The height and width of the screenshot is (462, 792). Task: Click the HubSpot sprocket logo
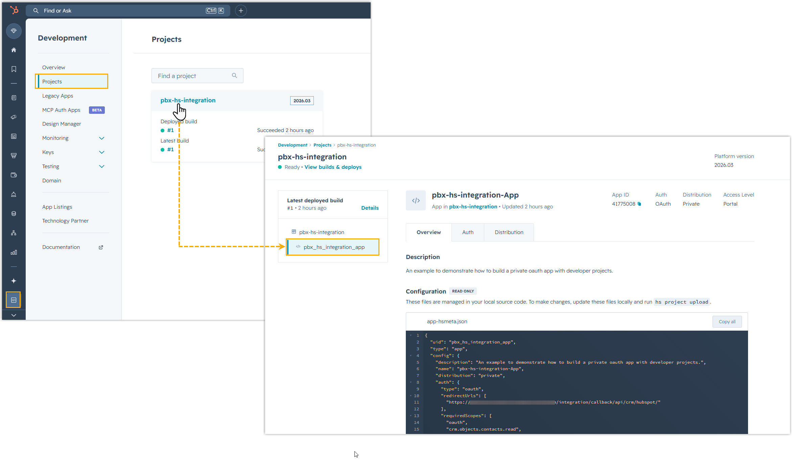tap(14, 10)
